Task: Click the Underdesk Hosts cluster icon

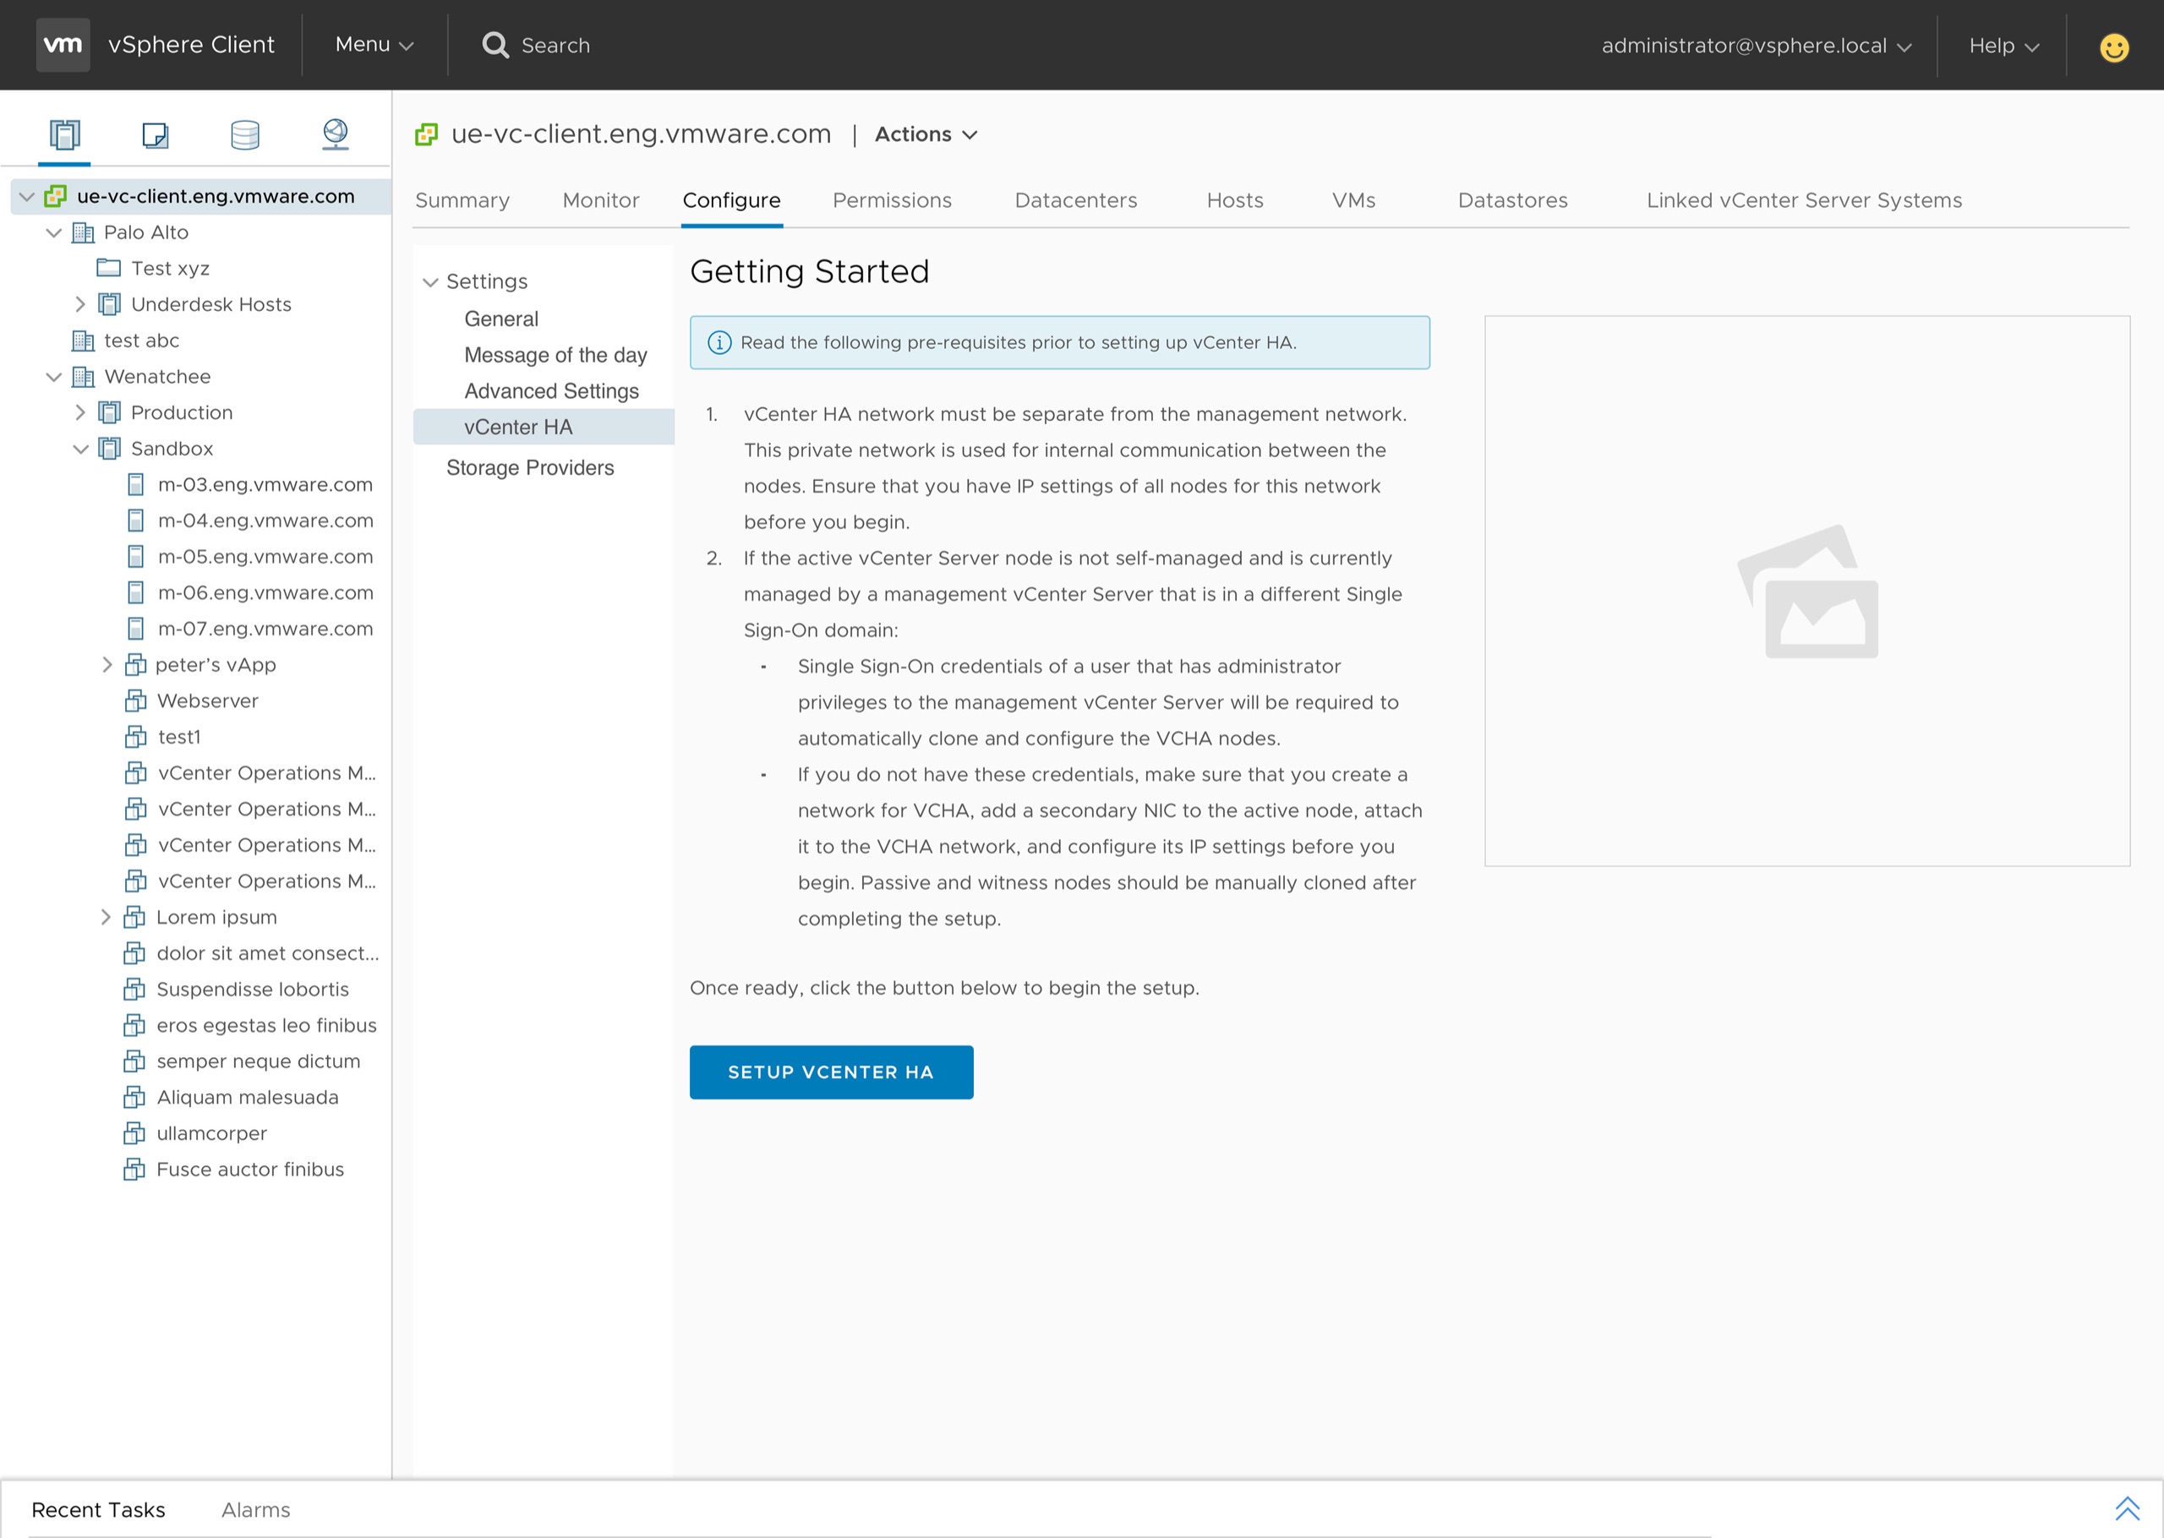Action: [x=110, y=304]
